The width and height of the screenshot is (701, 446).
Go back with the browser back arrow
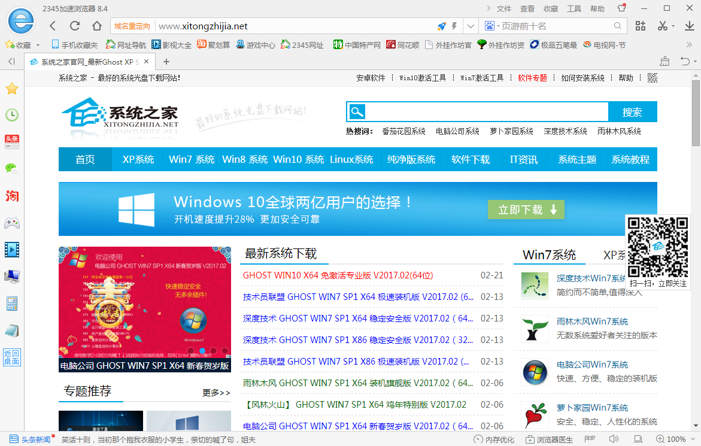click(x=53, y=26)
